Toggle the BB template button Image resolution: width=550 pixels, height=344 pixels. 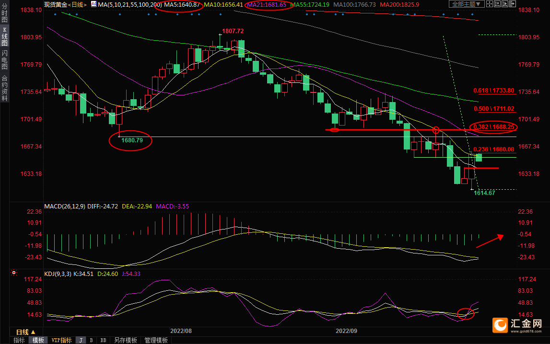pyautogui.click(x=103, y=340)
